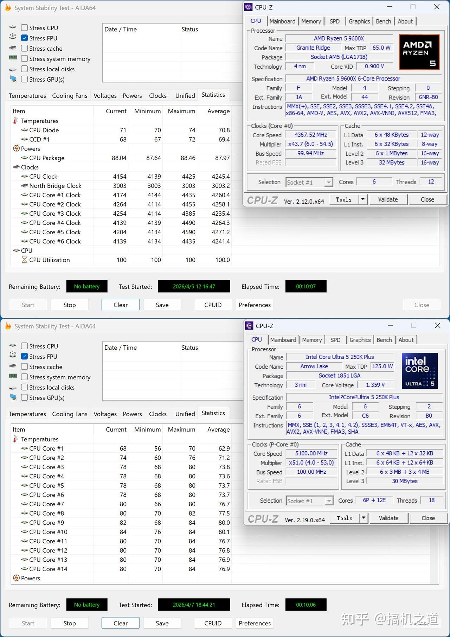Click memory module icon beside Stress system memory, top window
Image resolution: width=450 pixels, height=637 pixels.
pos(13,58)
